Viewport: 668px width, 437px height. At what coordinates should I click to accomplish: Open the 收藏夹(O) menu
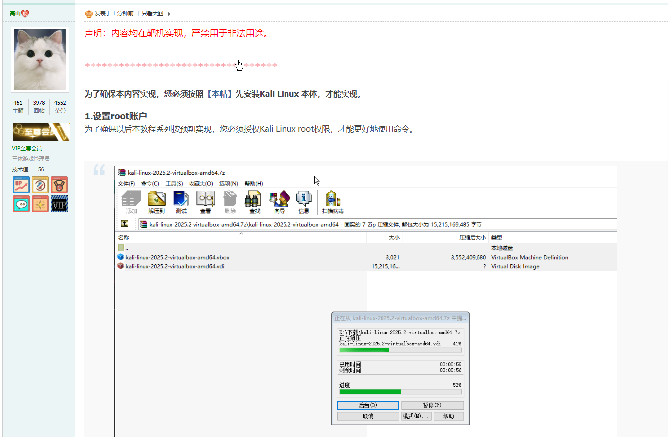pyautogui.click(x=201, y=184)
